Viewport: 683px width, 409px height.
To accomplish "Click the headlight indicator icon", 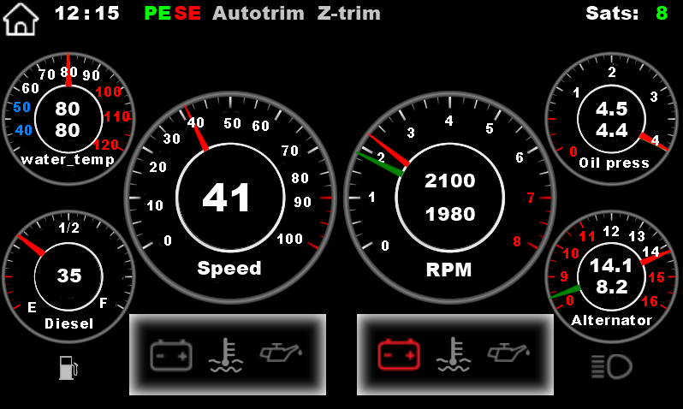I will point(611,367).
